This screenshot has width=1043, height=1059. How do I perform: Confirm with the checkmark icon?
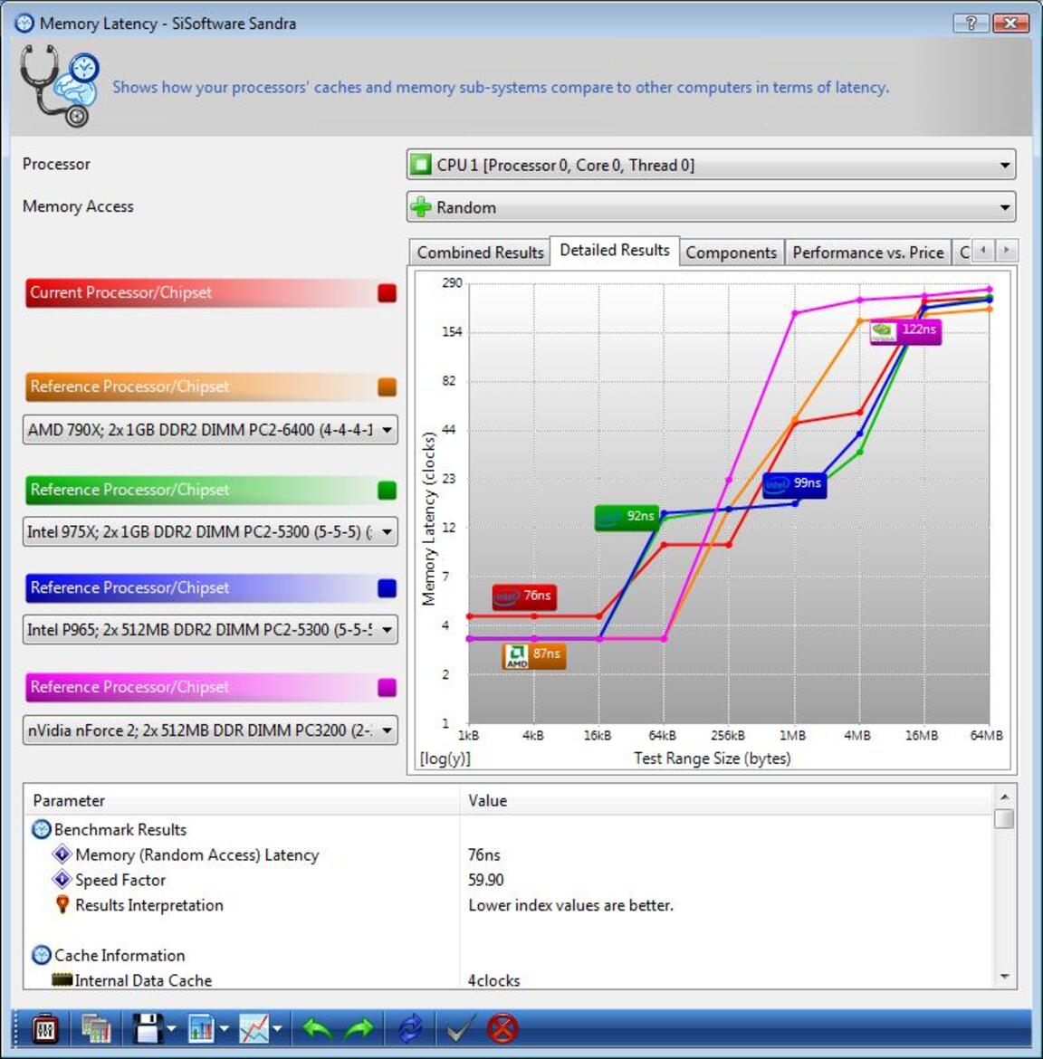[461, 1029]
